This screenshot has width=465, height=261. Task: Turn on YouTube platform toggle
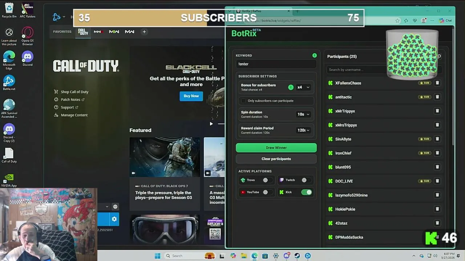268,192
